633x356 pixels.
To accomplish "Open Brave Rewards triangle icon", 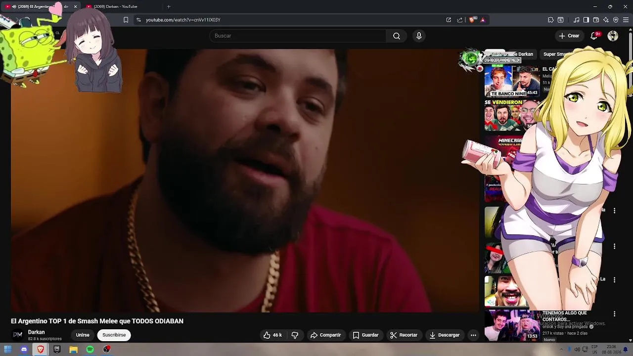I will 483,20.
